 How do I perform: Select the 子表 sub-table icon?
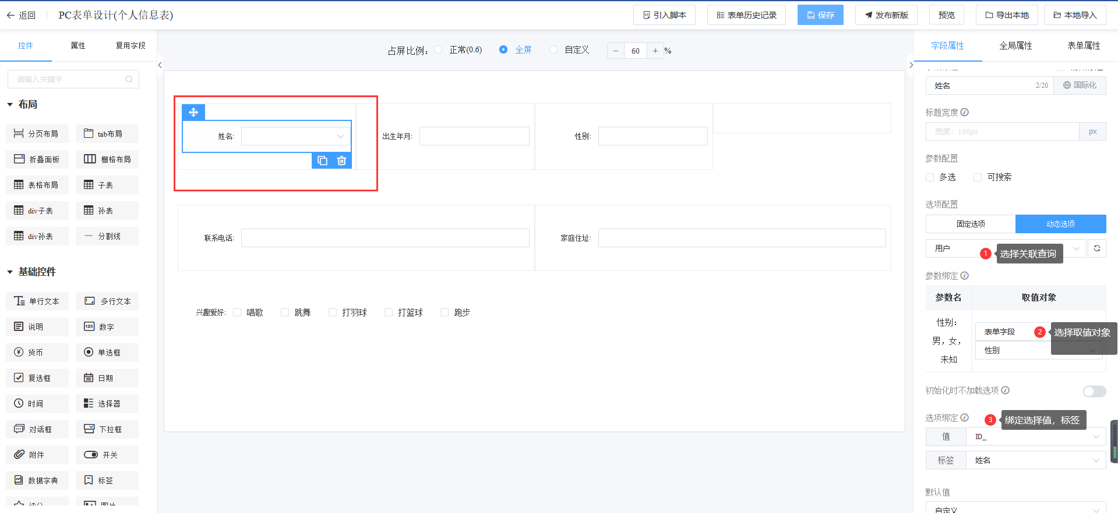[89, 185]
